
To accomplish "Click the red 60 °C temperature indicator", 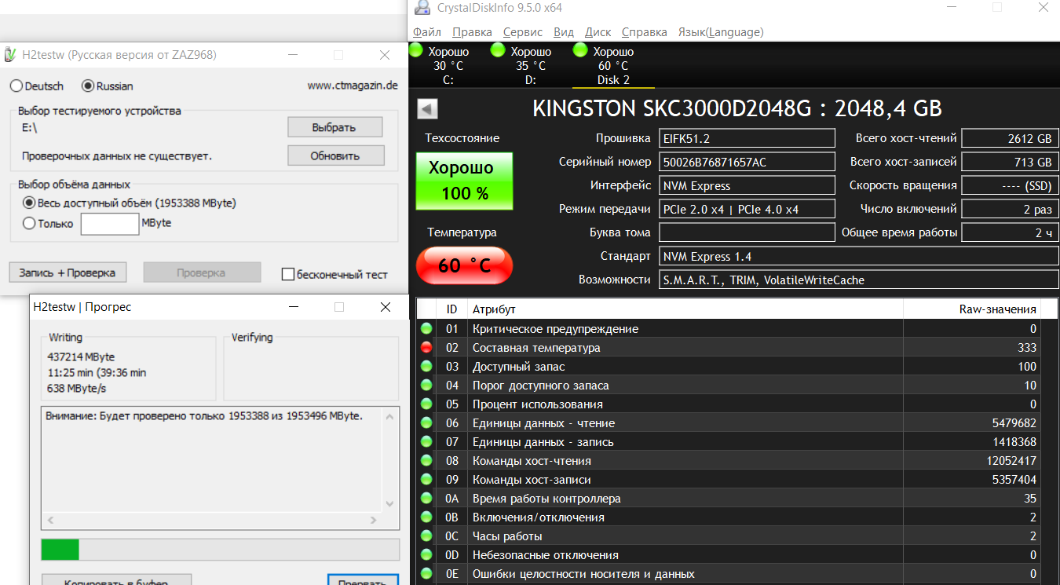I will click(464, 265).
